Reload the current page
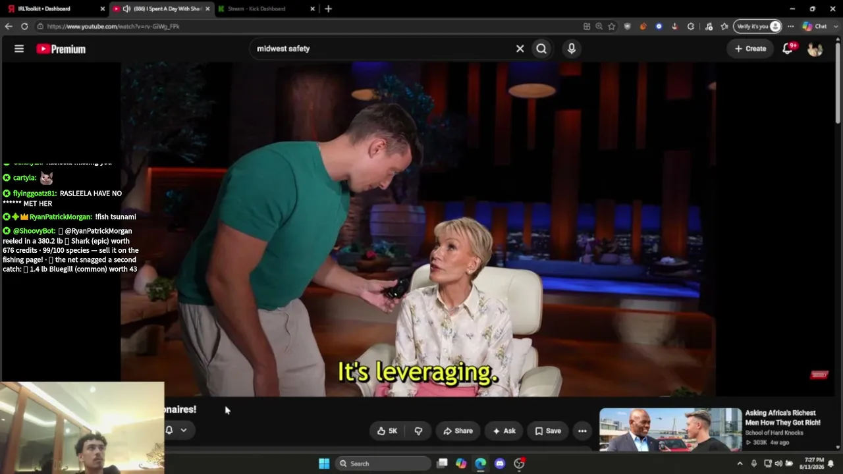Screen dimensions: 843x474 click(x=24, y=26)
